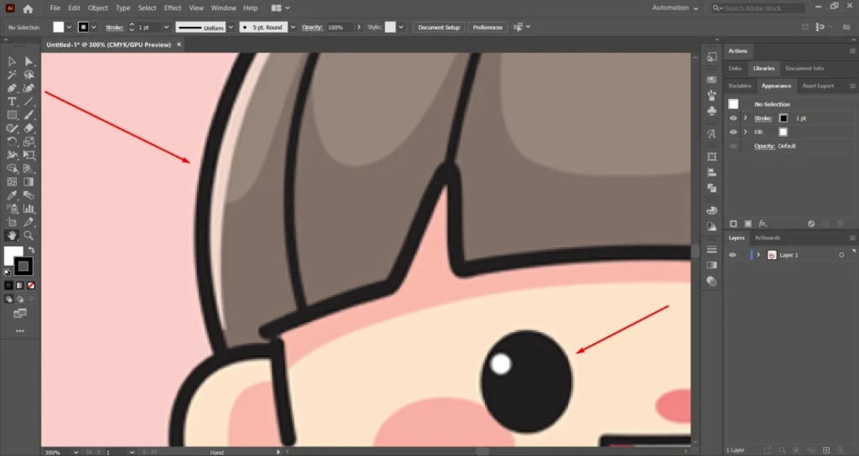Expand Layer 1 in Layers panel
This screenshot has width=859, height=456.
tap(758, 255)
